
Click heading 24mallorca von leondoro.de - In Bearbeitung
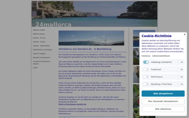85,49
